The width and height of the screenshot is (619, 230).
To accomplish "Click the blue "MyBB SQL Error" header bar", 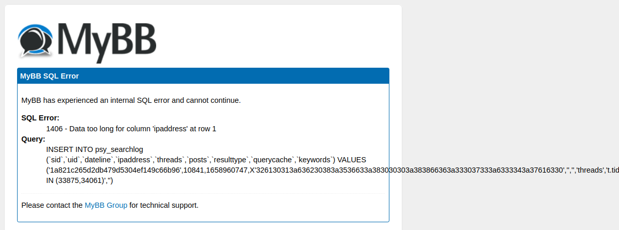I will click(203, 76).
